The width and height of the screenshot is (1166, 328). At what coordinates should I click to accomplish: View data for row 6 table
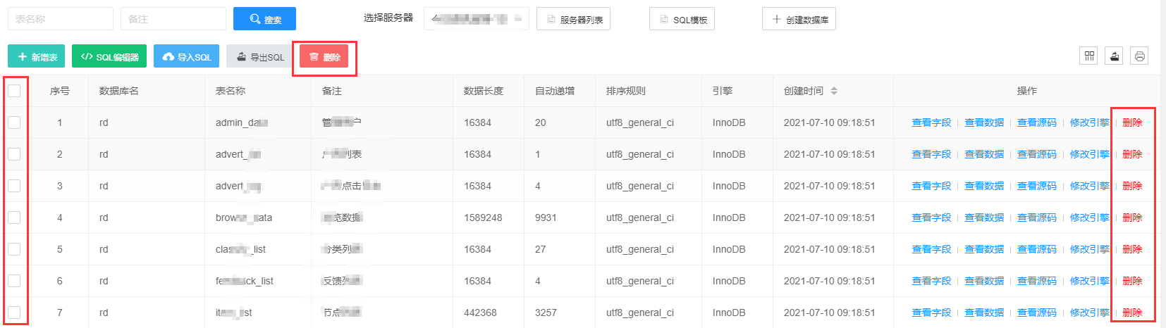coord(984,281)
